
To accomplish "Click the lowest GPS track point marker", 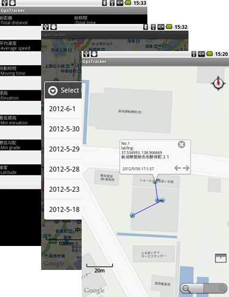I will pyautogui.click(x=133, y=215).
